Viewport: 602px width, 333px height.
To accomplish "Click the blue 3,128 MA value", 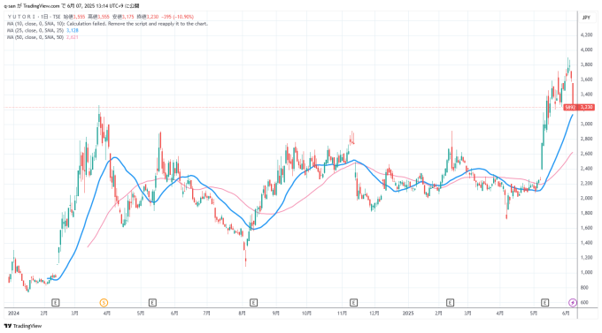I will coord(73,30).
